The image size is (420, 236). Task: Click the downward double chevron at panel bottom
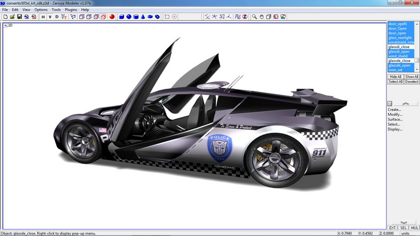[404, 222]
